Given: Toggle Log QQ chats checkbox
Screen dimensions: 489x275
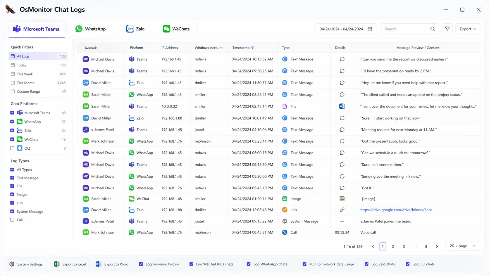Looking at the screenshot, I should tap(408, 264).
